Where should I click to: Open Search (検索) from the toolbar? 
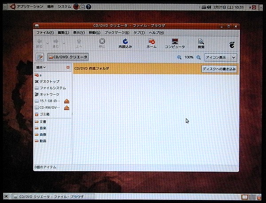pyautogui.click(x=201, y=43)
